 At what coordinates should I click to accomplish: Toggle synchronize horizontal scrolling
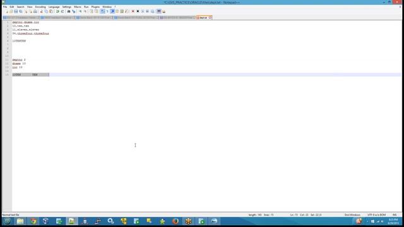[97, 11]
